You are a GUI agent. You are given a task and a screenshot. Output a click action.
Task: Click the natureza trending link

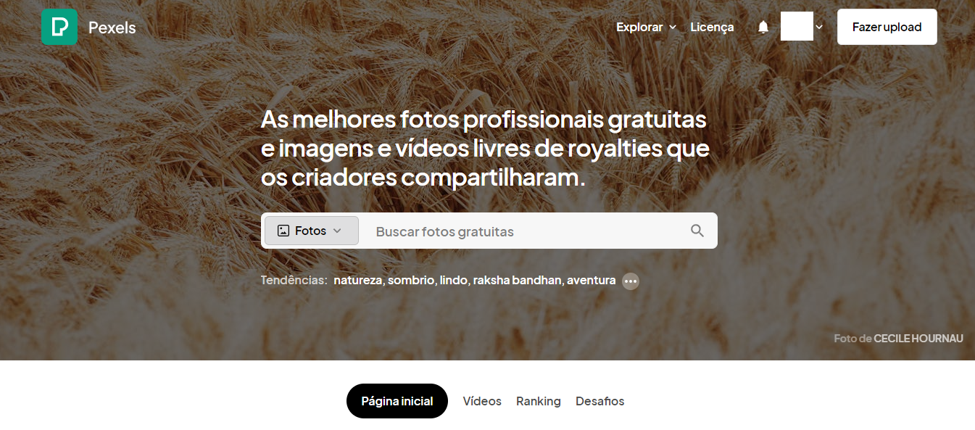pyautogui.click(x=357, y=280)
